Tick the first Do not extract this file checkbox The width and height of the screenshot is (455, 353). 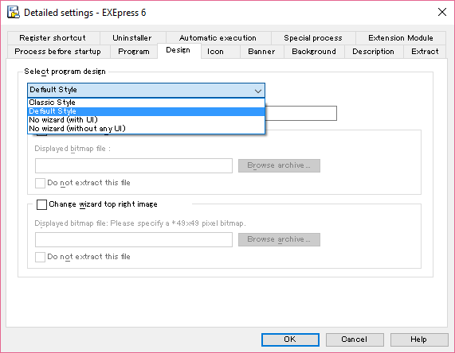tap(40, 183)
